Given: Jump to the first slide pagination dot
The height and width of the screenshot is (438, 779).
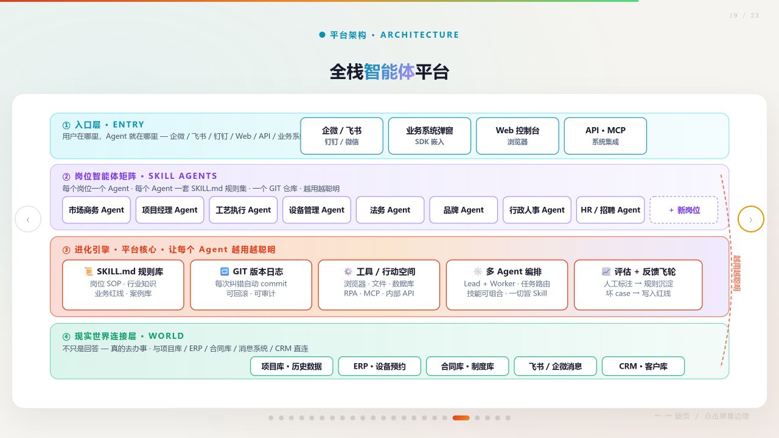Looking at the screenshot, I should pyautogui.click(x=271, y=418).
